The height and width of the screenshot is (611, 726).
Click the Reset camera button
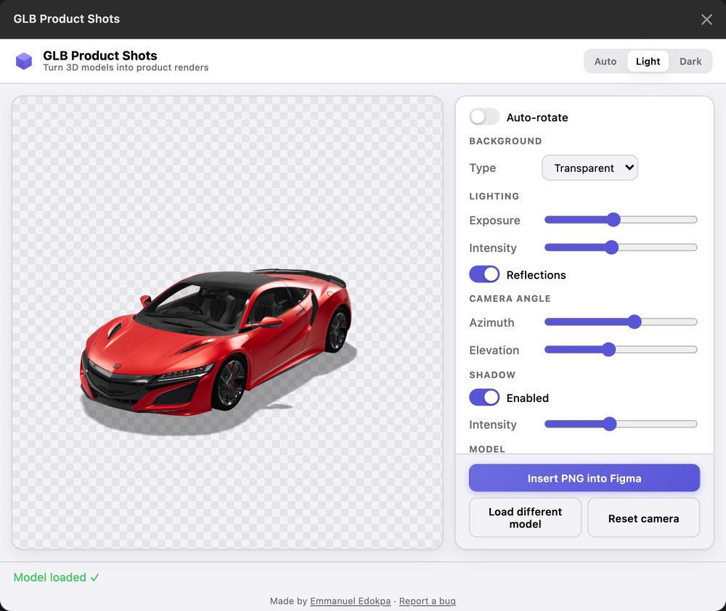click(x=643, y=517)
